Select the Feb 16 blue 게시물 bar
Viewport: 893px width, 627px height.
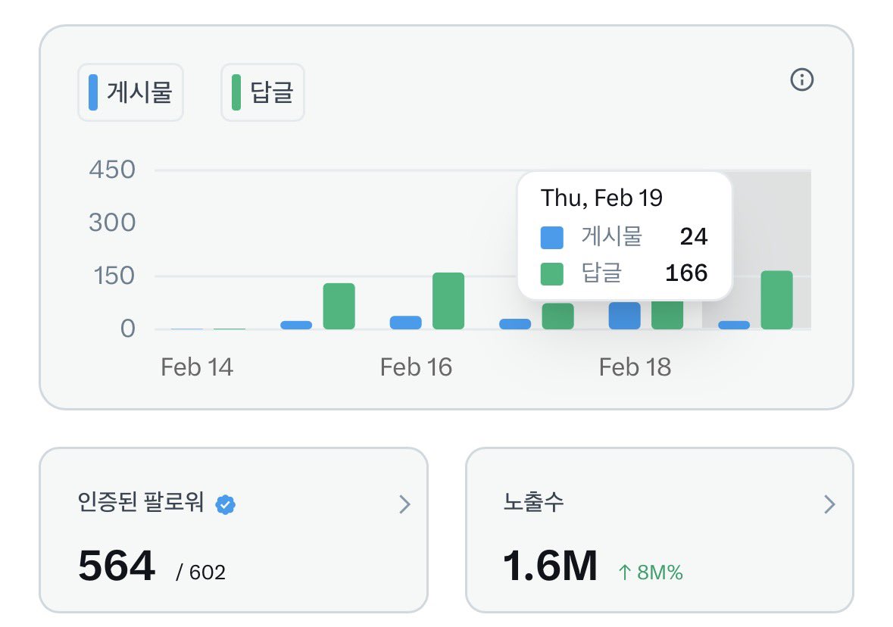click(405, 323)
